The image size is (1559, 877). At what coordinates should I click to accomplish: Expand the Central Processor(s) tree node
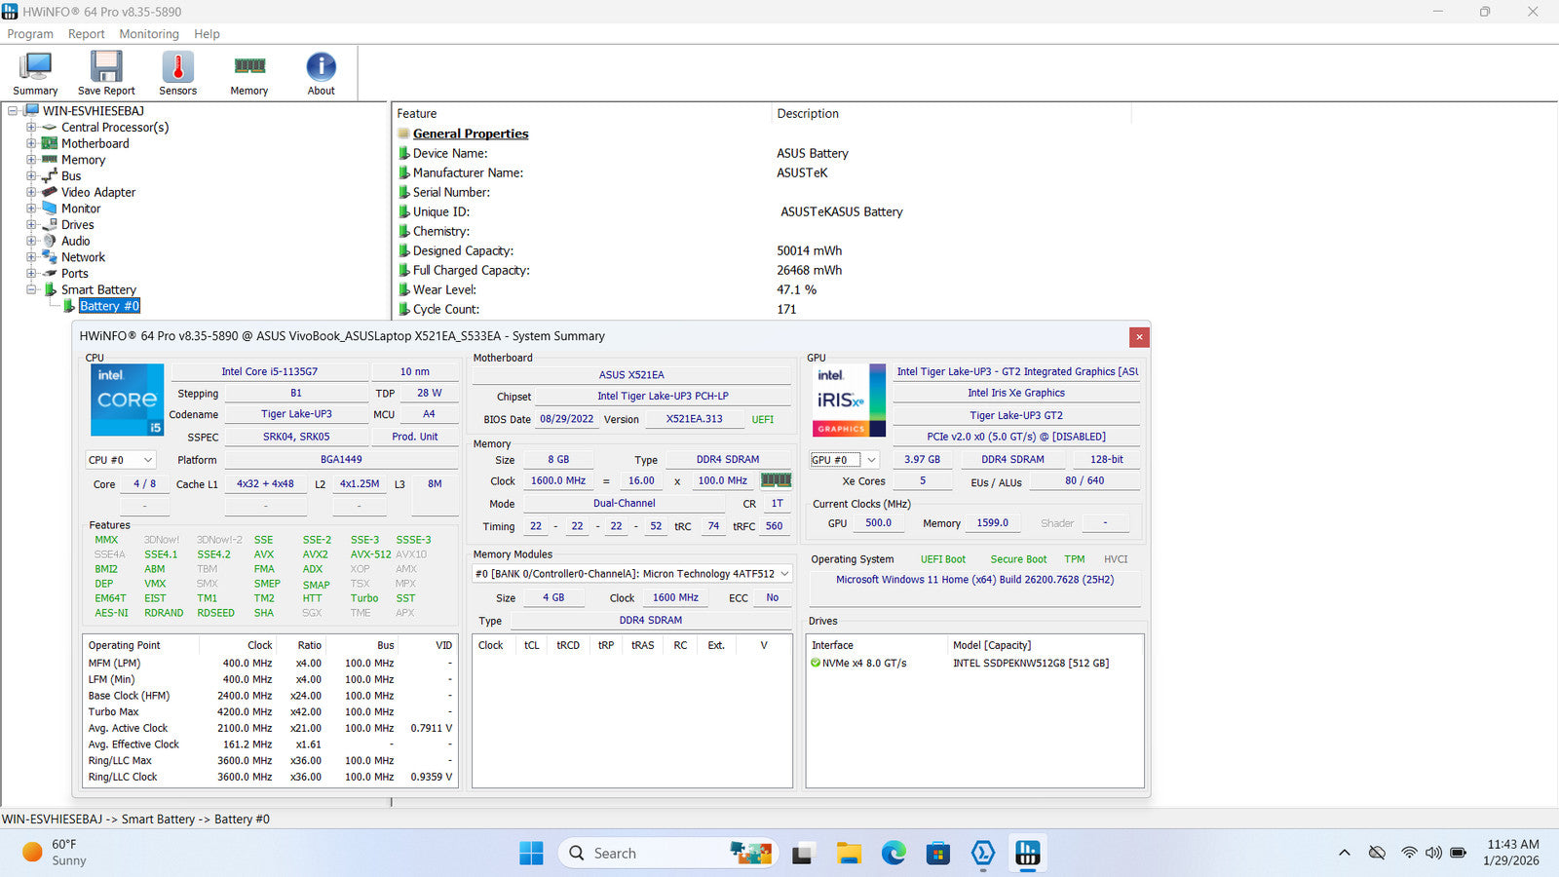tap(31, 128)
